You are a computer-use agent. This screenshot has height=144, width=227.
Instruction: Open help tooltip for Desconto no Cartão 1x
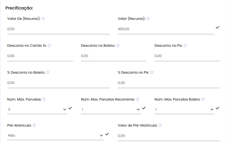pos(49,46)
